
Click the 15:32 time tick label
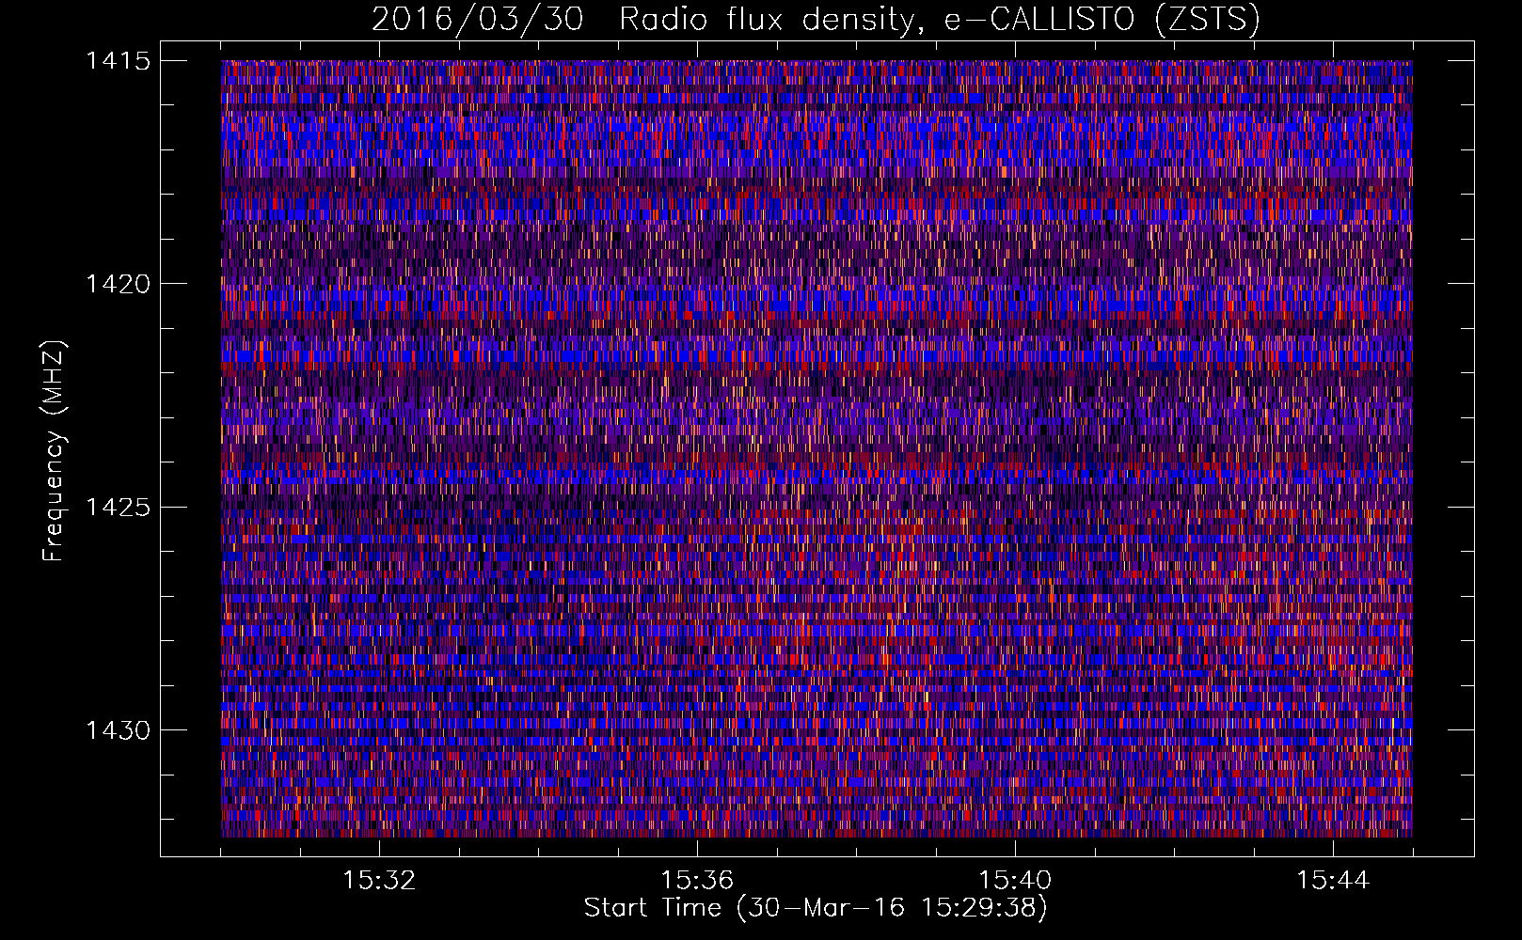click(x=379, y=881)
